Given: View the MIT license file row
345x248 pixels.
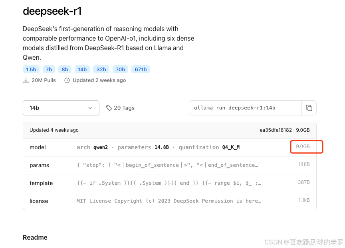Looking at the screenshot, I should pos(170,201).
